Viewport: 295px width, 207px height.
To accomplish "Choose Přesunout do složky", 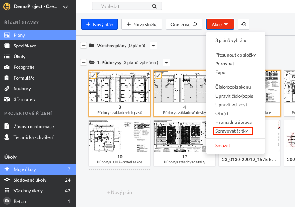I will coord(236,55).
